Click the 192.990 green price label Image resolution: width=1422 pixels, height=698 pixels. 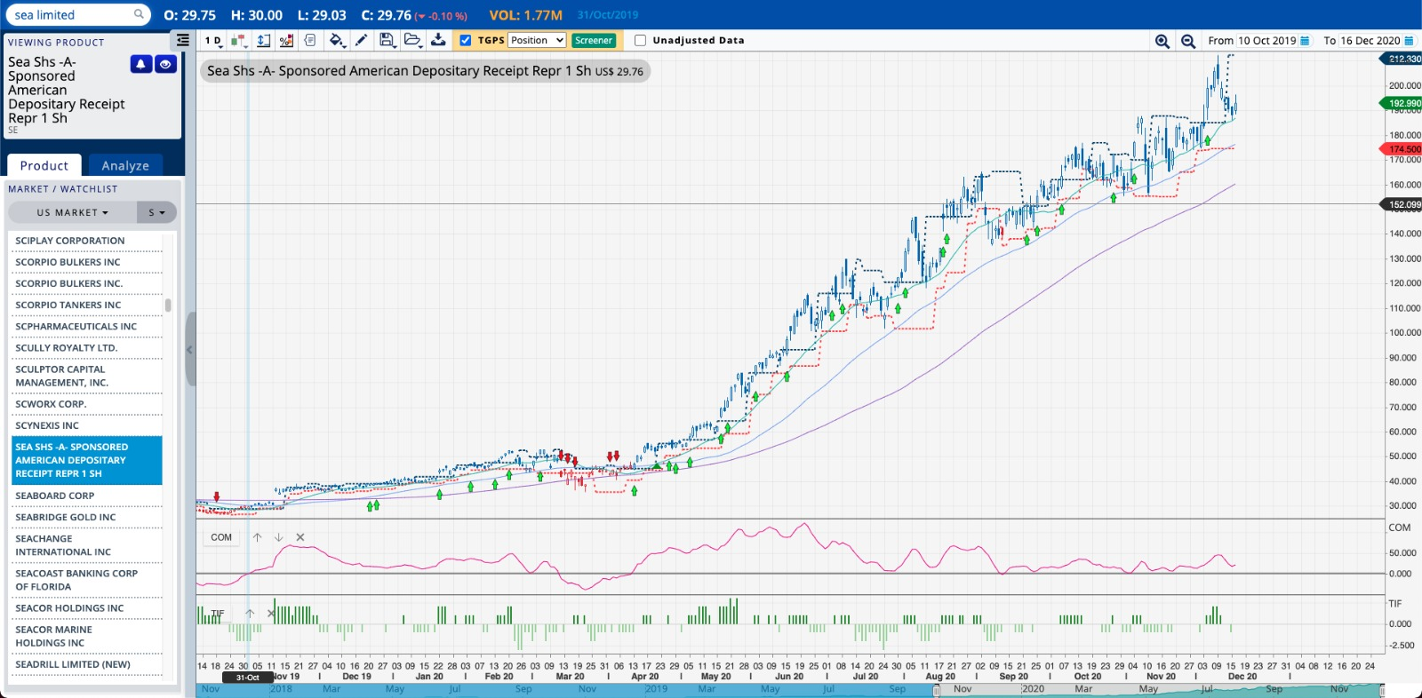[1402, 103]
